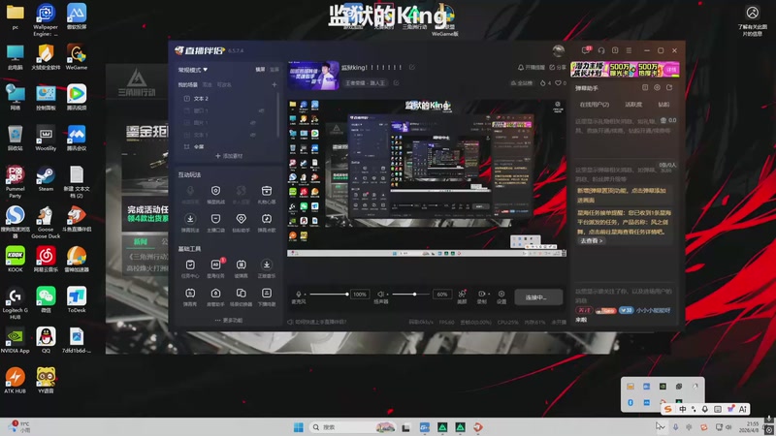Open the 房管助手 tool icon
776x436 pixels.
215,294
